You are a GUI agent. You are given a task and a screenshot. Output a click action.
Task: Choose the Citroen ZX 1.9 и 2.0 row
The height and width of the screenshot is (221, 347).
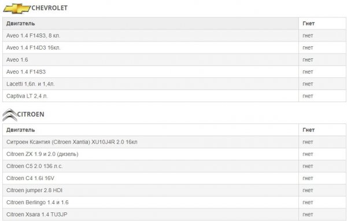coord(174,154)
